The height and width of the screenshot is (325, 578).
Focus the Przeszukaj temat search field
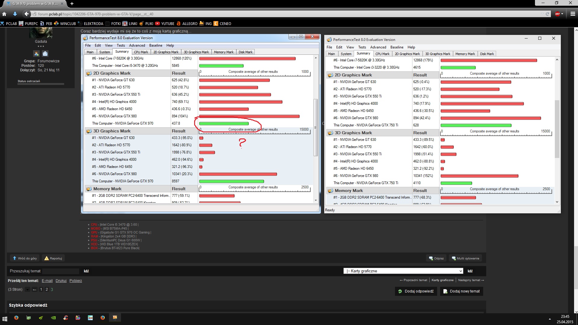pos(61,271)
